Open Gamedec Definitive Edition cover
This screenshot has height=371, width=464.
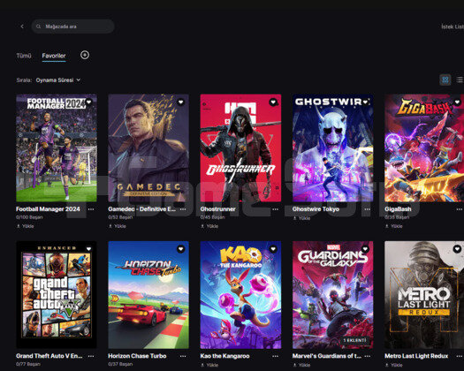click(x=148, y=148)
